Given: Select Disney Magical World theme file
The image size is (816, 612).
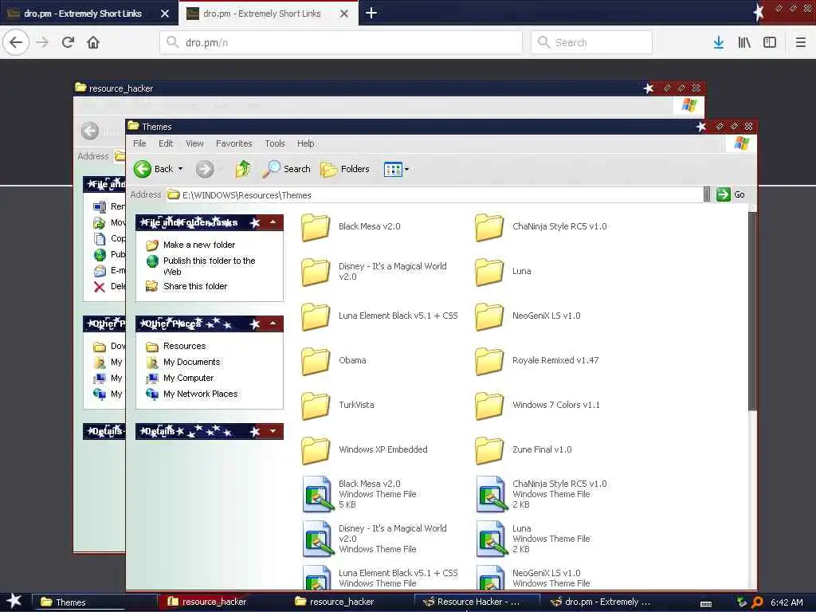Looking at the screenshot, I should [375, 539].
